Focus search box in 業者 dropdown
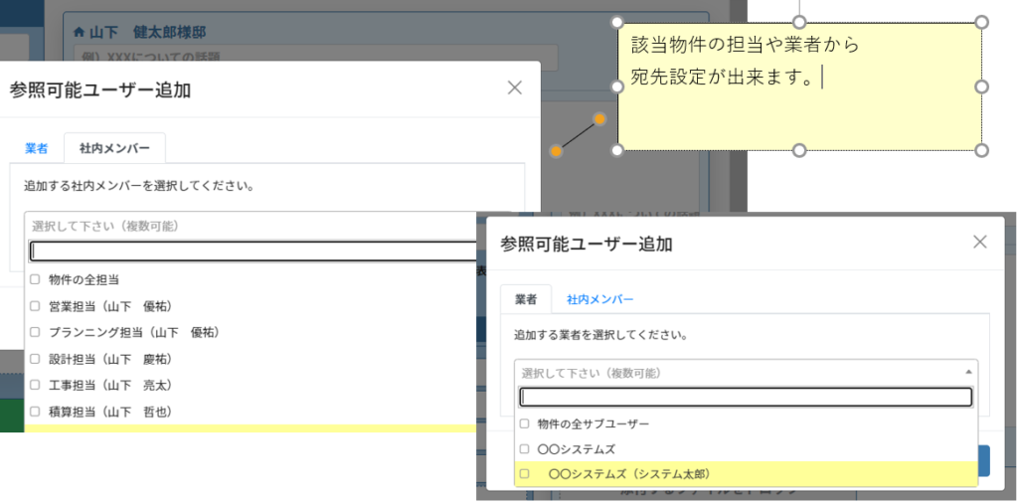The width and height of the screenshot is (1018, 504). click(x=746, y=398)
